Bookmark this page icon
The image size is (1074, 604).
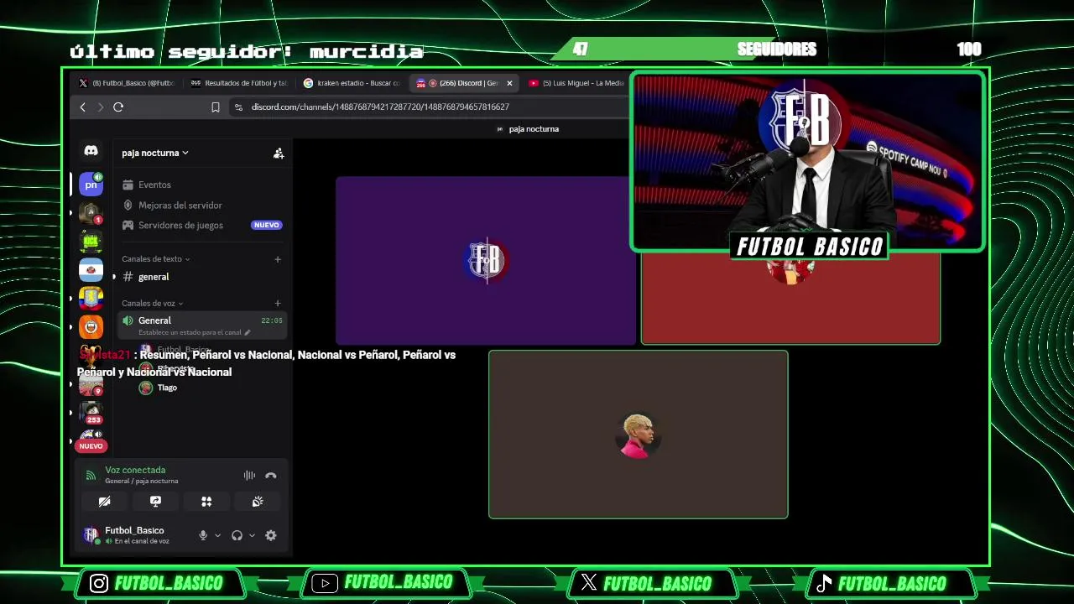point(216,107)
